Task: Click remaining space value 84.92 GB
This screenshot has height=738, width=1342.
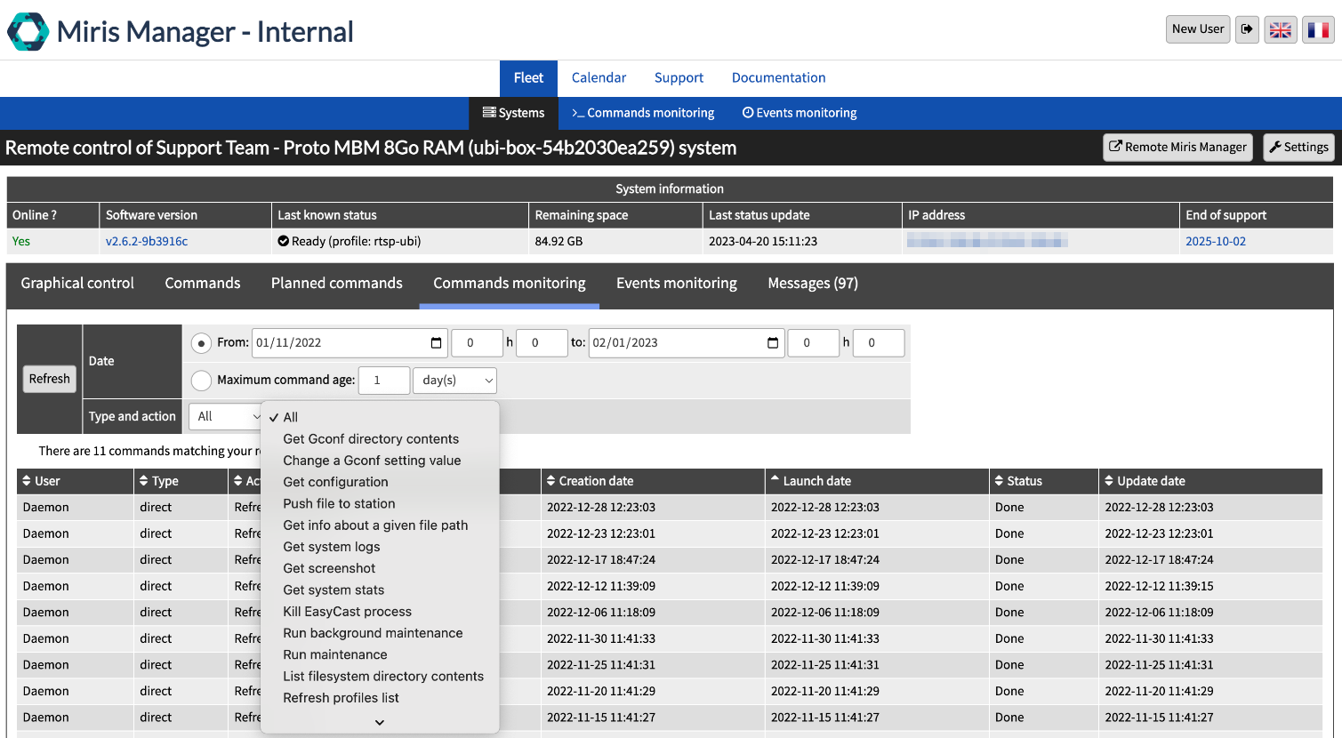Action: coord(558,242)
